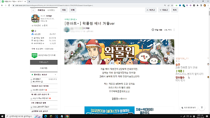The height and width of the screenshot is (118, 210).
Task: Click the 왁물원 winter banner image
Action: coord(119,52)
